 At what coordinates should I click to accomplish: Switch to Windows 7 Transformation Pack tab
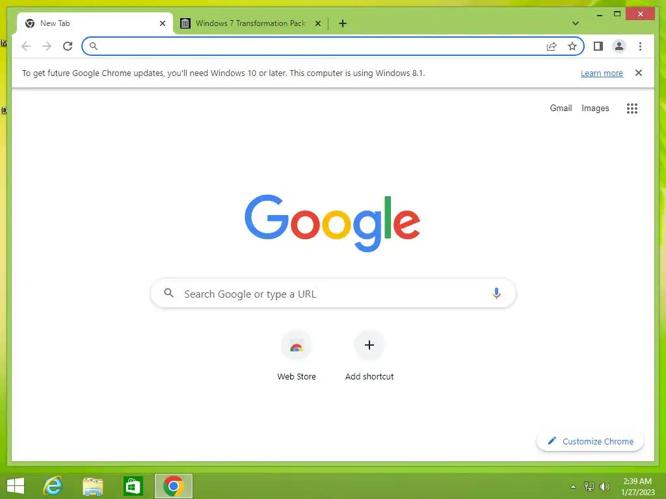click(x=250, y=23)
